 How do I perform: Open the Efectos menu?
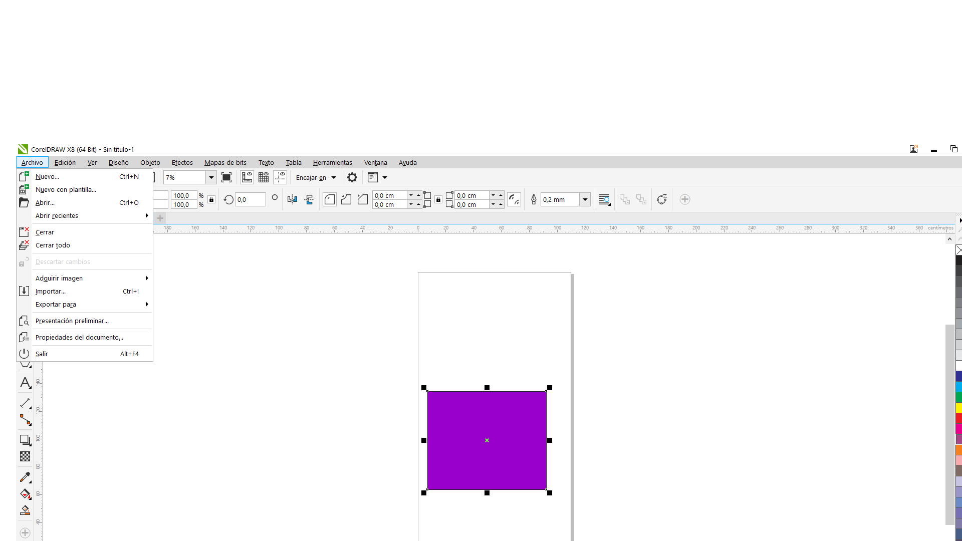pos(182,162)
